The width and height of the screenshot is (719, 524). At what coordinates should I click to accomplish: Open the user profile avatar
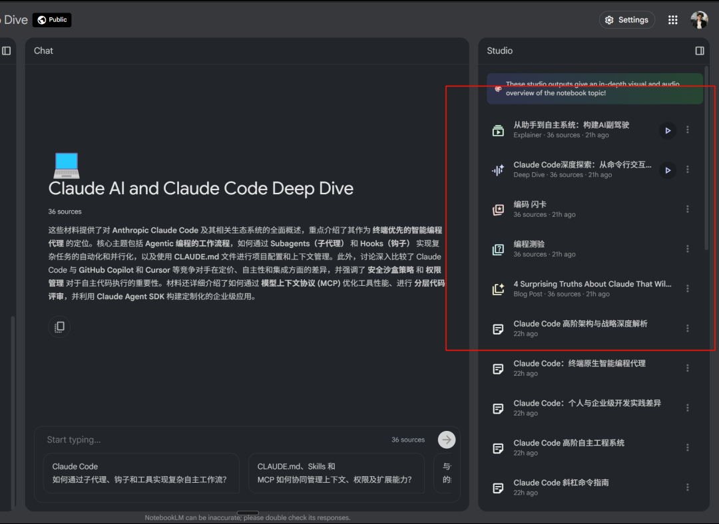coord(699,20)
